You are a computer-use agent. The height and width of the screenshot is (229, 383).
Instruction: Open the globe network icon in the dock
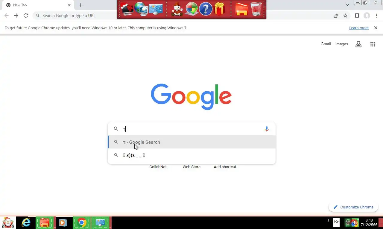coord(142,9)
